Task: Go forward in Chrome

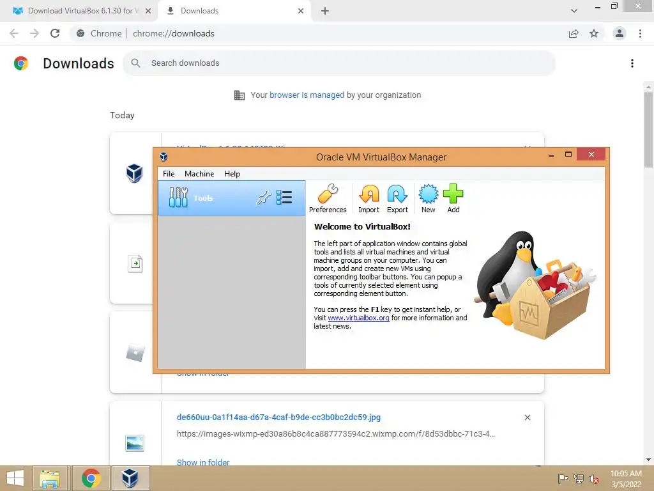Action: 34,33
